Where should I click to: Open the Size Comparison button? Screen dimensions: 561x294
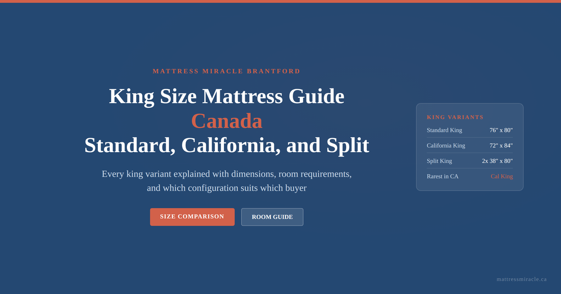tap(192, 217)
